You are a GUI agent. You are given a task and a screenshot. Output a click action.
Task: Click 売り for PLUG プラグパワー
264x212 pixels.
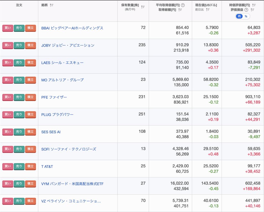tap(19, 114)
